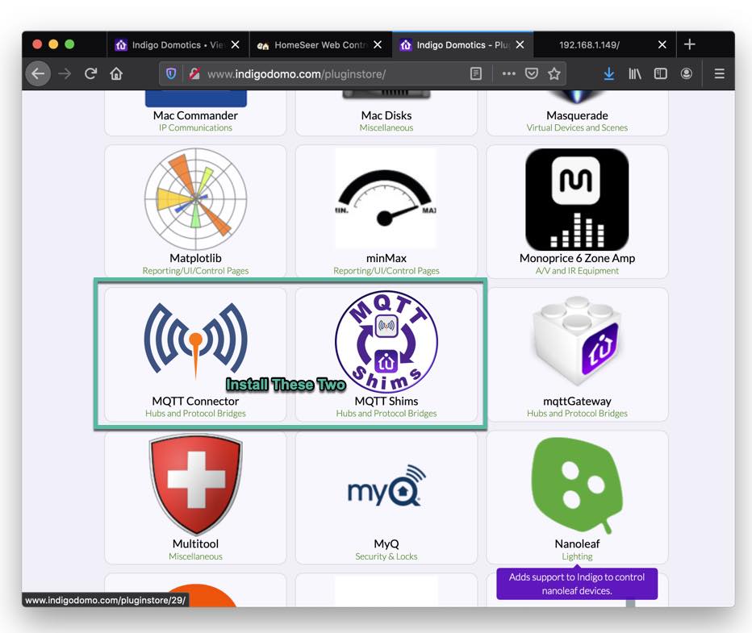Click Hubs and Protocol Bridges under mqttGateway
This screenshot has width=752, height=633.
[577, 414]
